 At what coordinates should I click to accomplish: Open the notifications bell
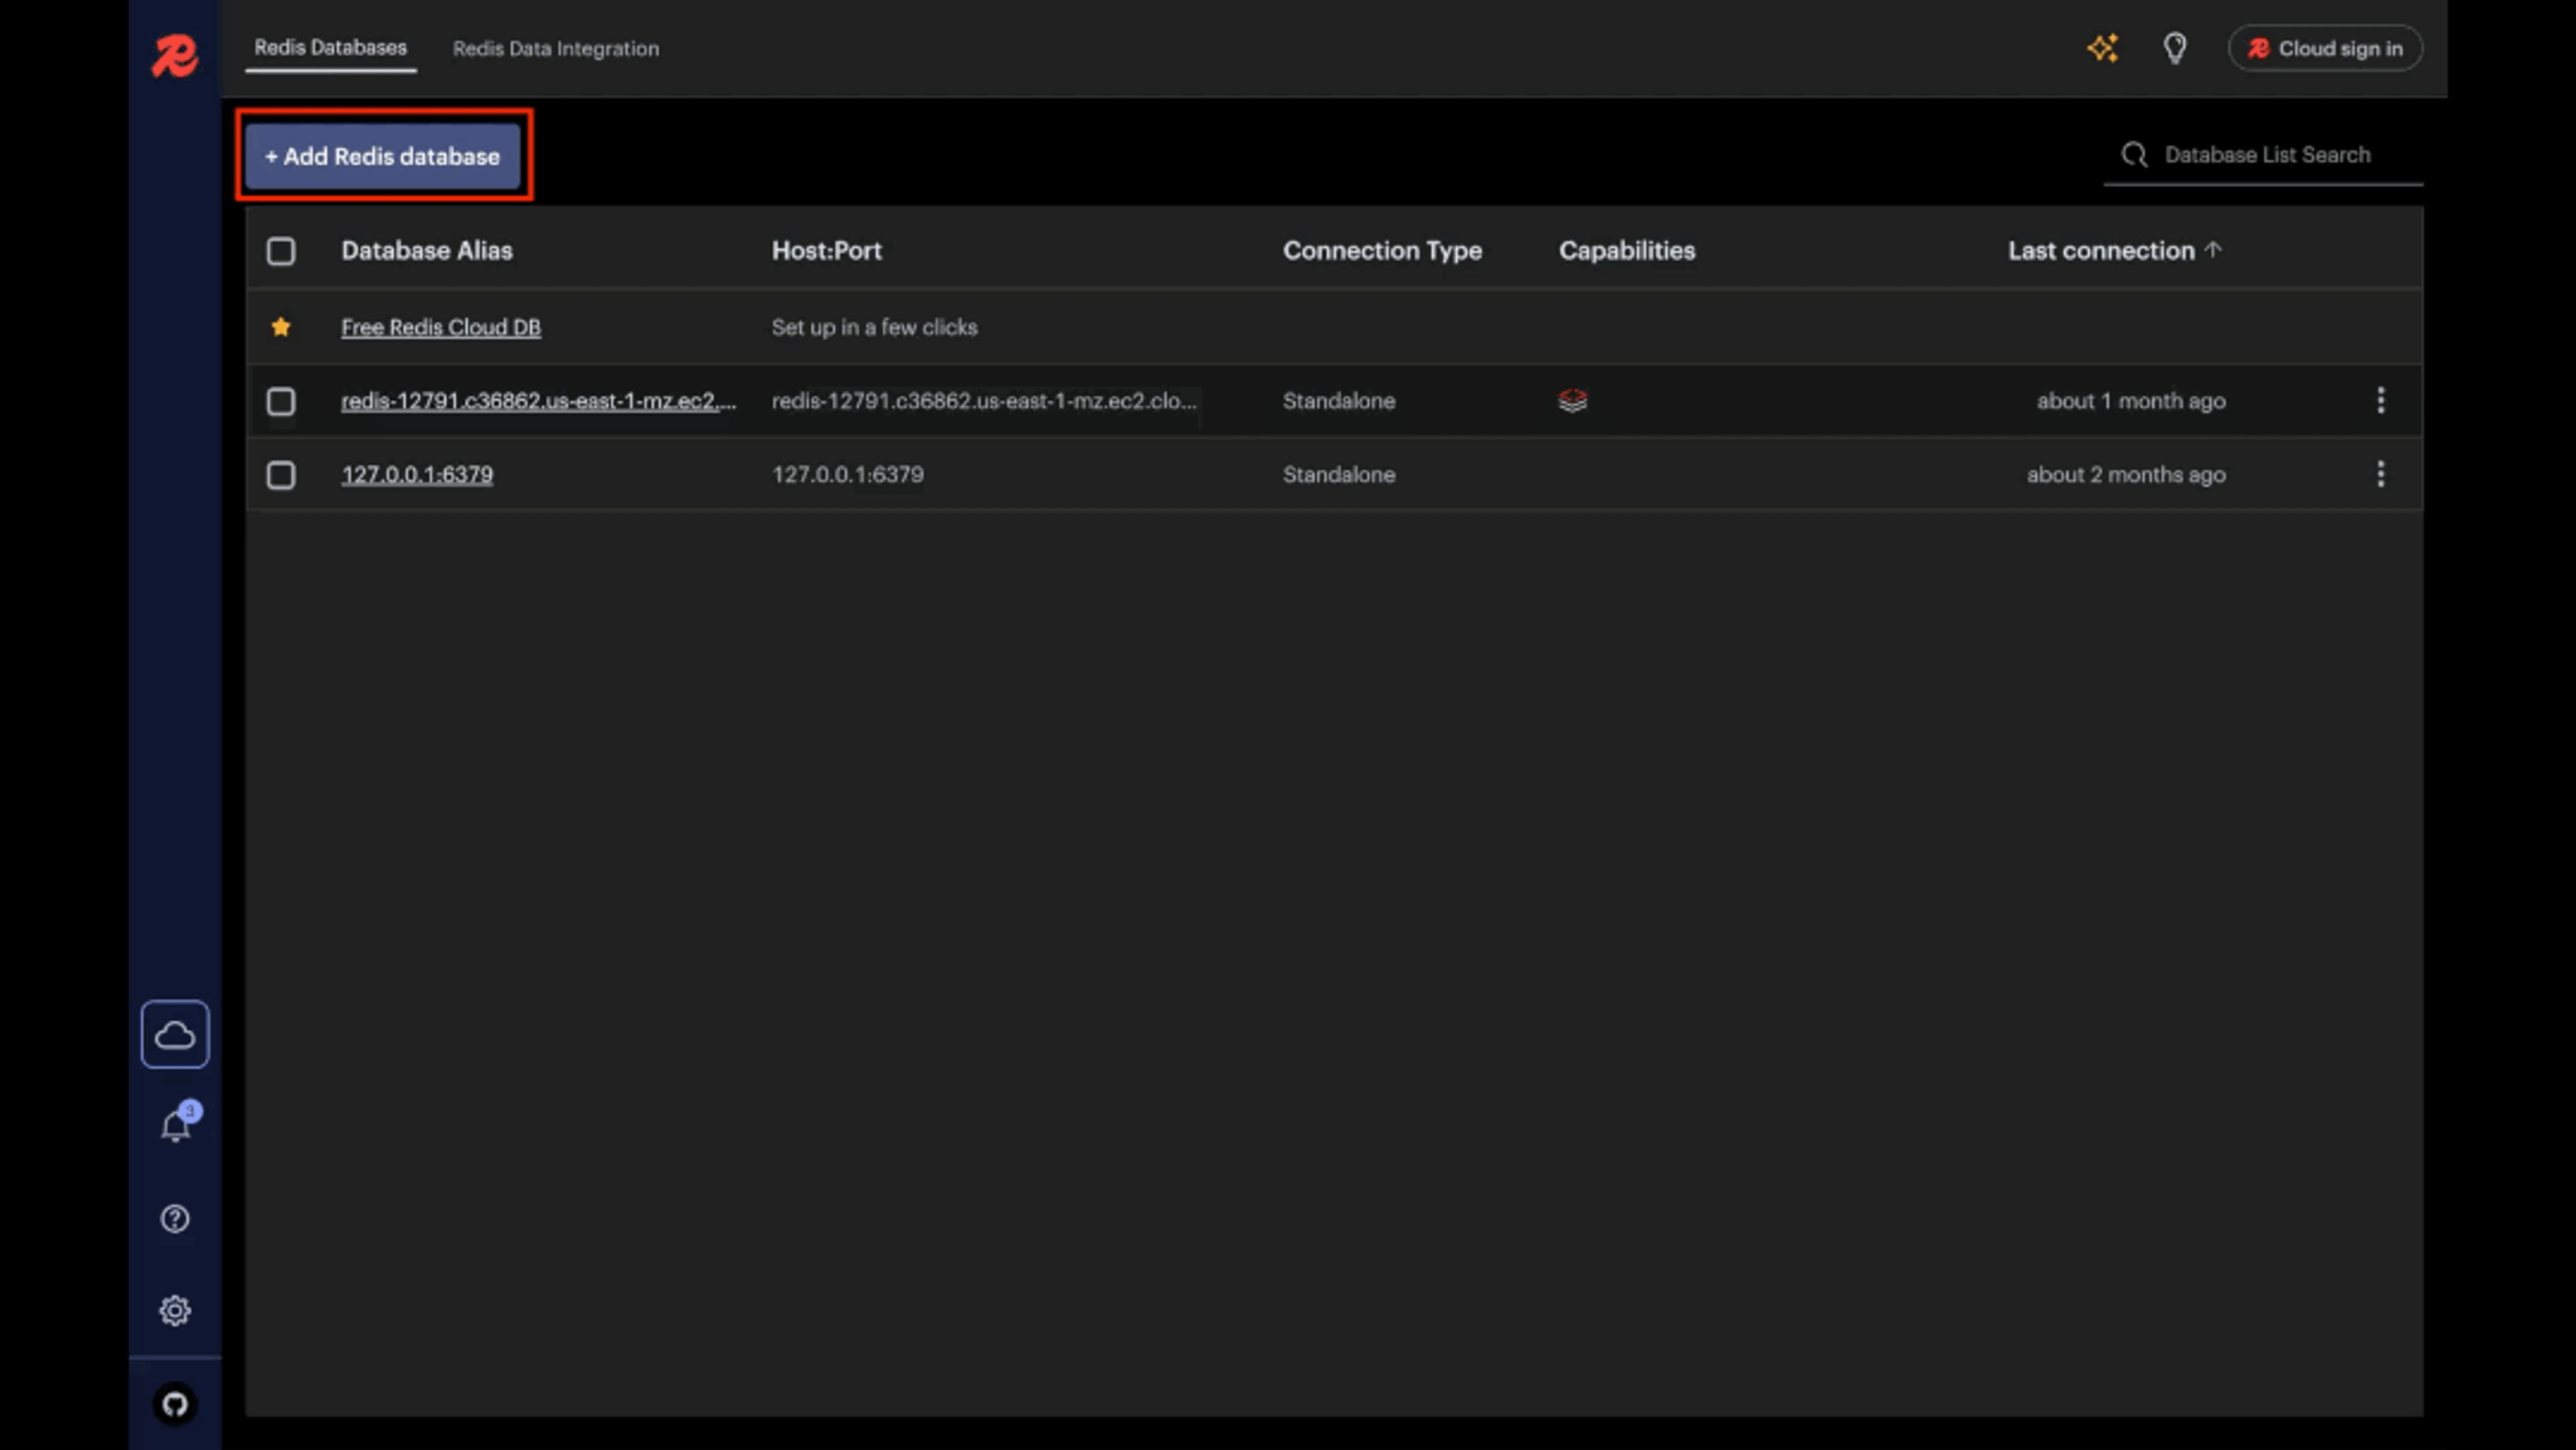pos(176,1126)
